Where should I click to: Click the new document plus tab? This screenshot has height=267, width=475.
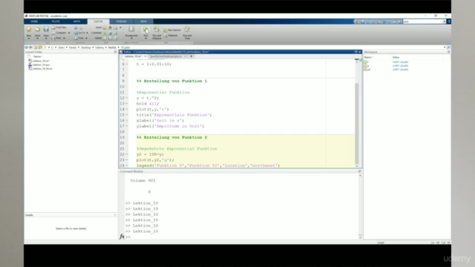coord(191,56)
